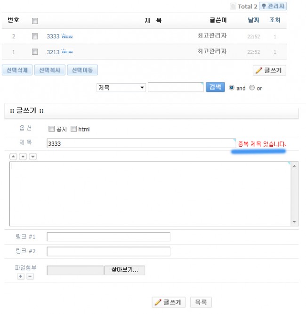The image size is (306, 314).
Task: Click the NEW badge next to 3213
Action: [67, 51]
